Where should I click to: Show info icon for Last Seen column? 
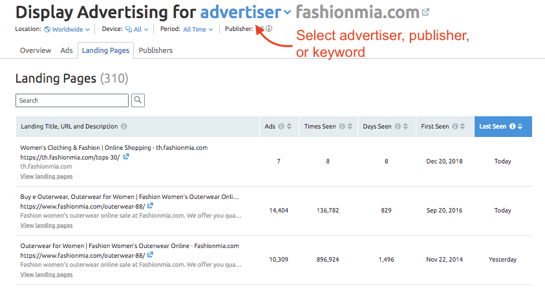click(512, 127)
